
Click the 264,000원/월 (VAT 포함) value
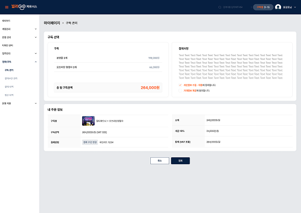95,132
